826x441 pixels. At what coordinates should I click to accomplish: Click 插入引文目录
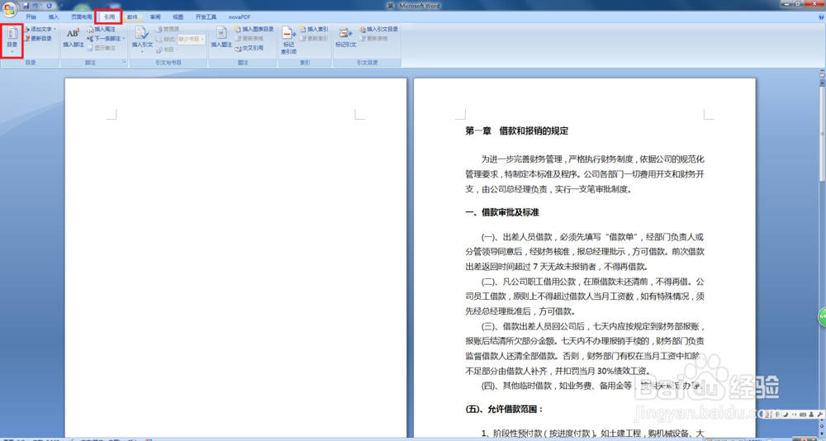click(379, 29)
